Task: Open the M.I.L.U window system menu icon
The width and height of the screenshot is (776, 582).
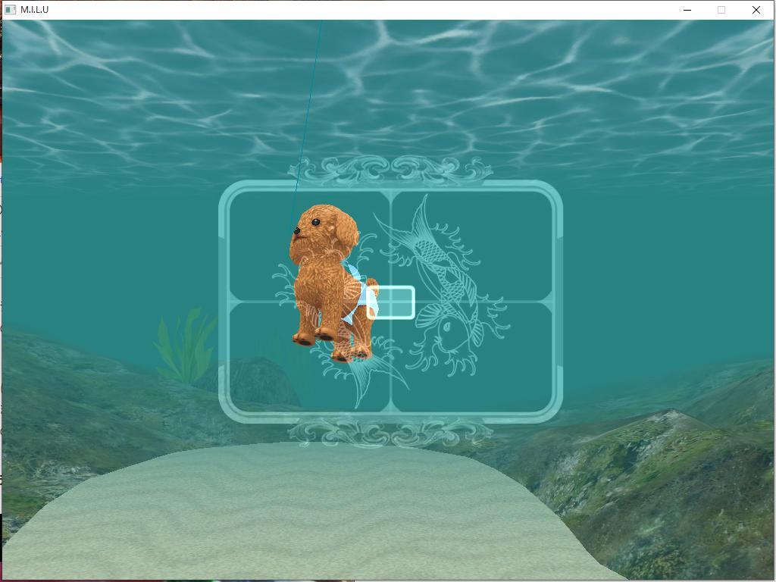Action: tap(10, 10)
